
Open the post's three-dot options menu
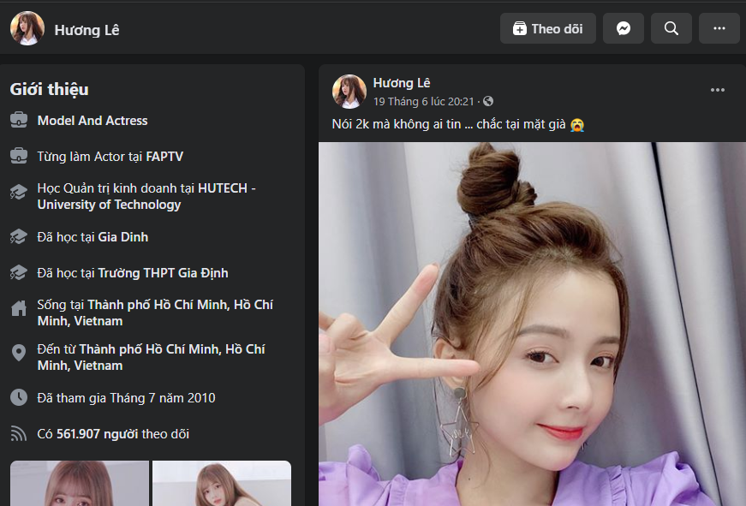tap(717, 90)
